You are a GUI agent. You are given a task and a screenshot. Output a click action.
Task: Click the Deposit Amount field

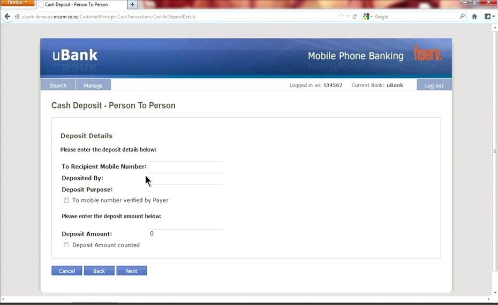(x=186, y=234)
